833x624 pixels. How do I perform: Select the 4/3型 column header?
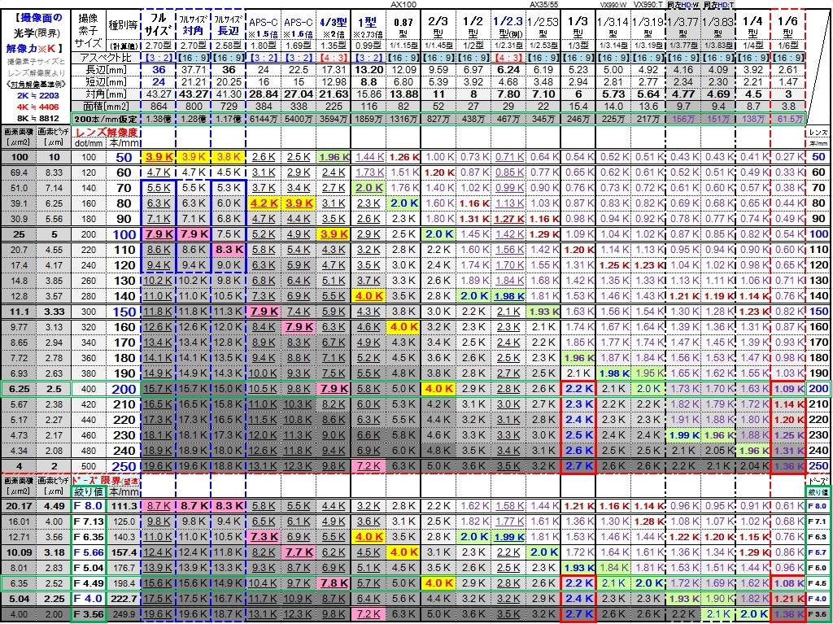333,27
